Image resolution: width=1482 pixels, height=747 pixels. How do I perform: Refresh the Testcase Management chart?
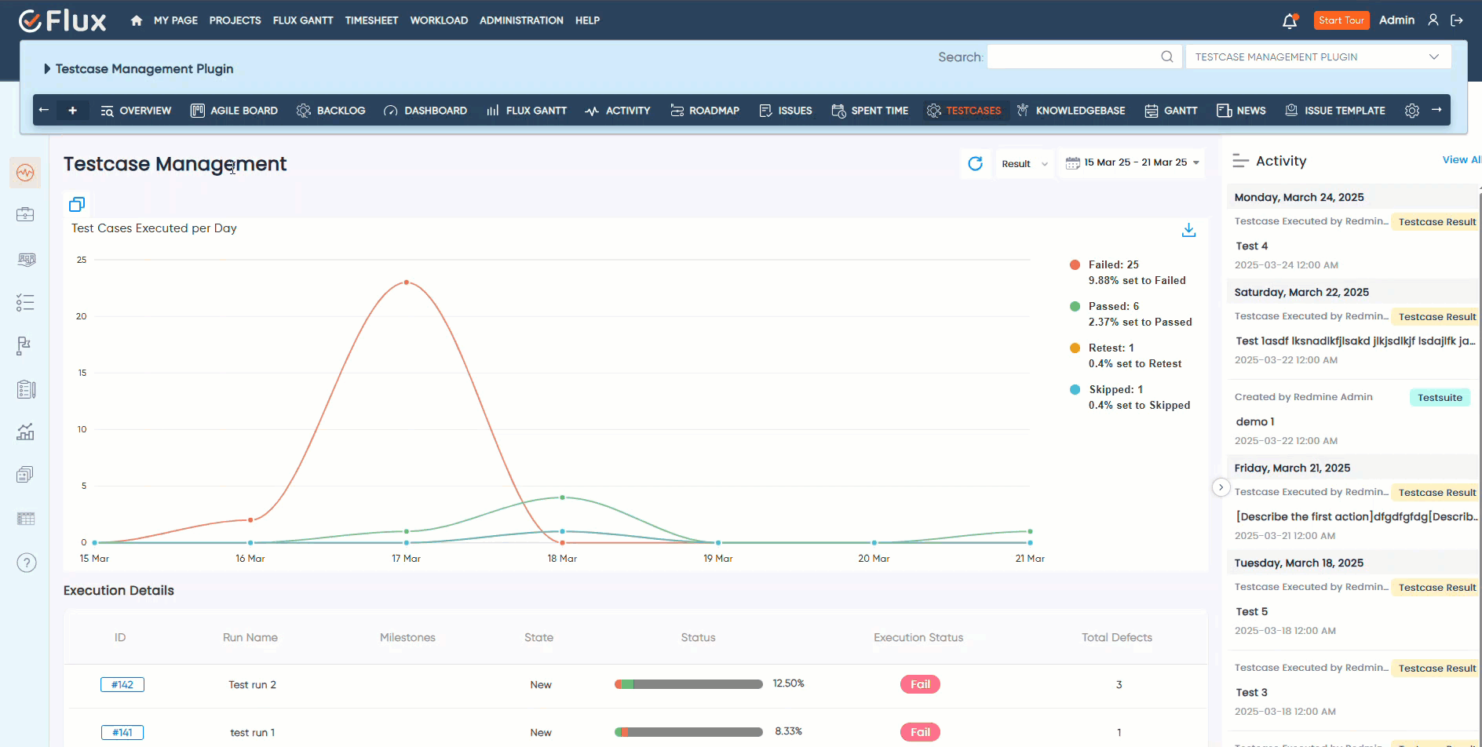976,163
